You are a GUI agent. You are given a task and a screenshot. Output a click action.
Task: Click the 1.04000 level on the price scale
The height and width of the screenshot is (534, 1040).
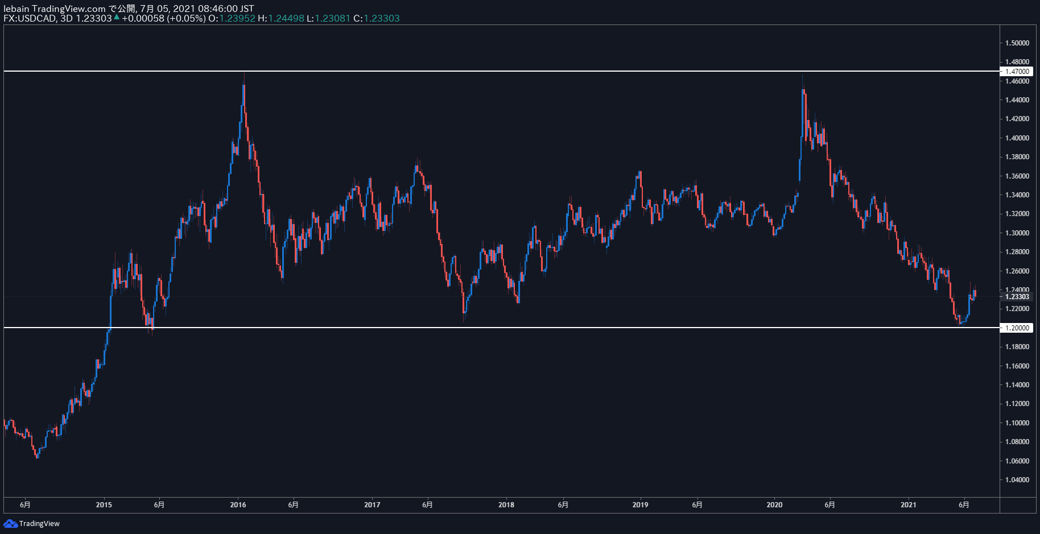[x=1017, y=480]
